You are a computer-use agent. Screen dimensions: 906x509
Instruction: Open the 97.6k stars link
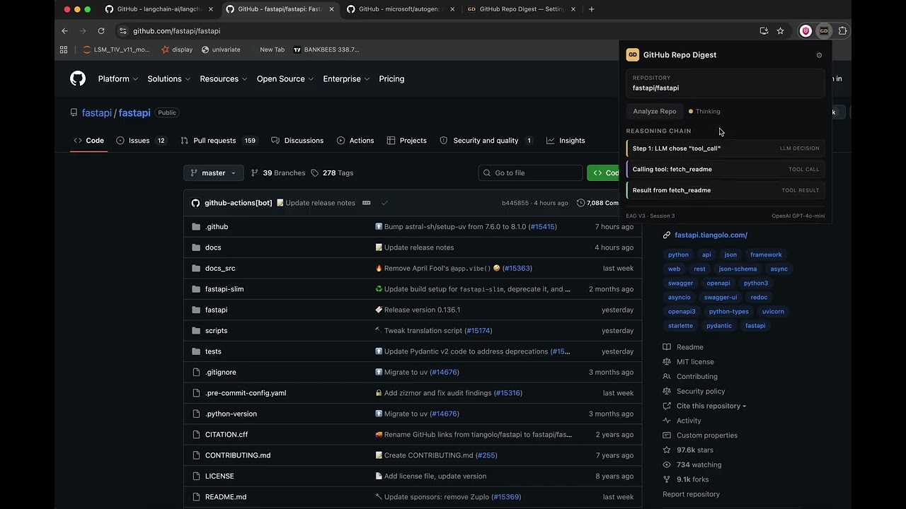pyautogui.click(x=695, y=450)
